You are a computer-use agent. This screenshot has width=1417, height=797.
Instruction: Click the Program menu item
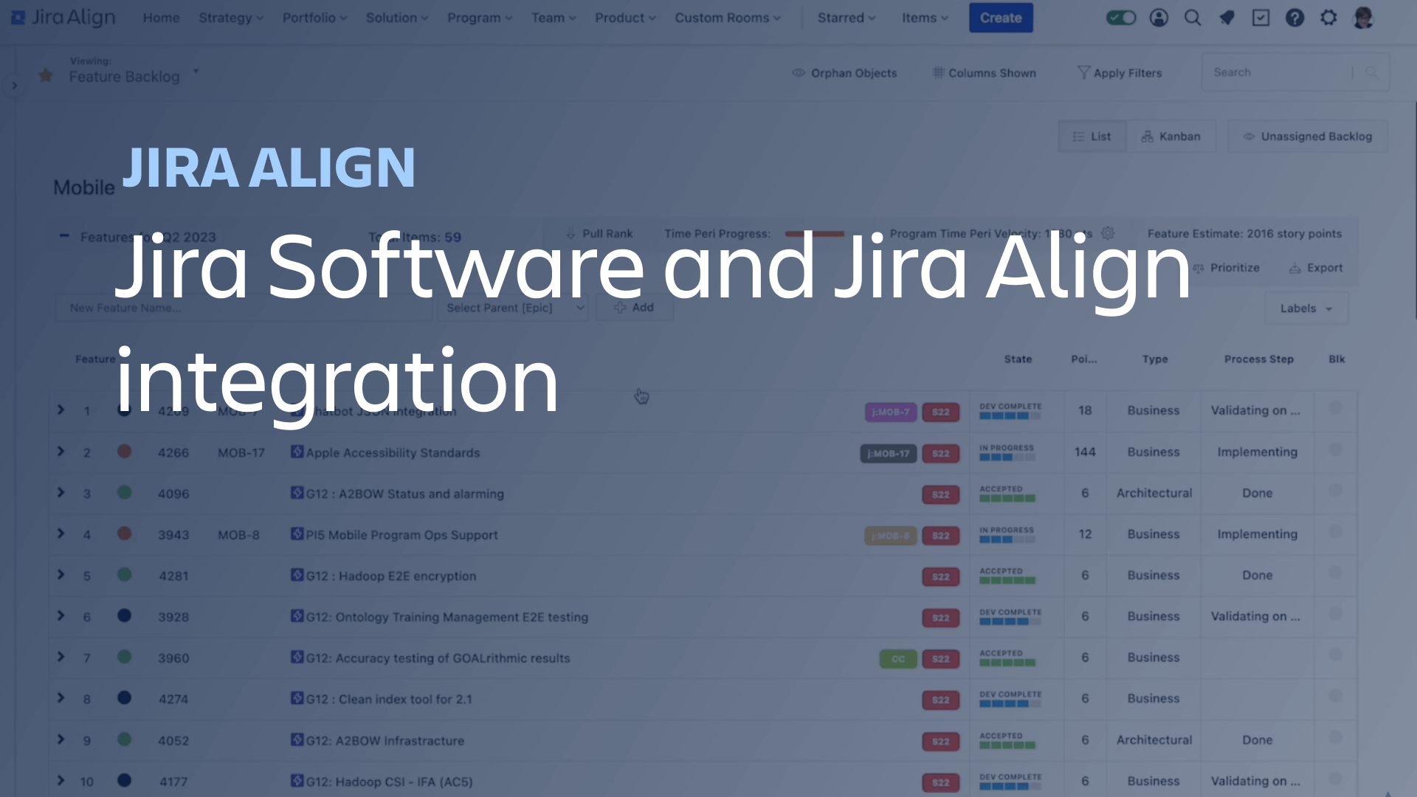click(x=477, y=18)
